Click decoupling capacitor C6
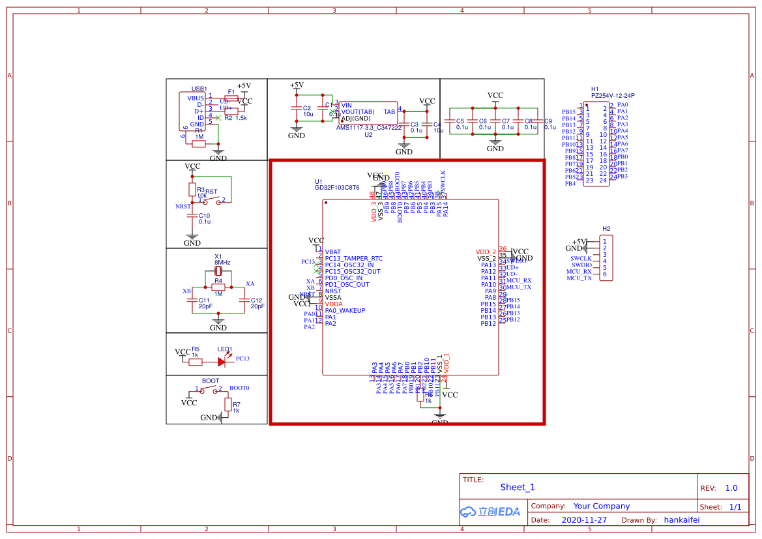 [x=473, y=121]
